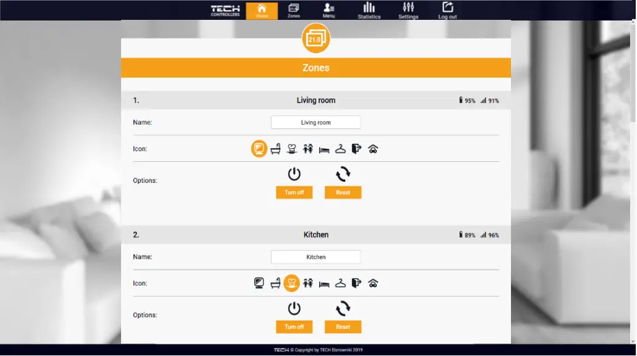Select clothes hanger icon for Living room
Viewport: 637px width, 356px height.
tap(340, 149)
